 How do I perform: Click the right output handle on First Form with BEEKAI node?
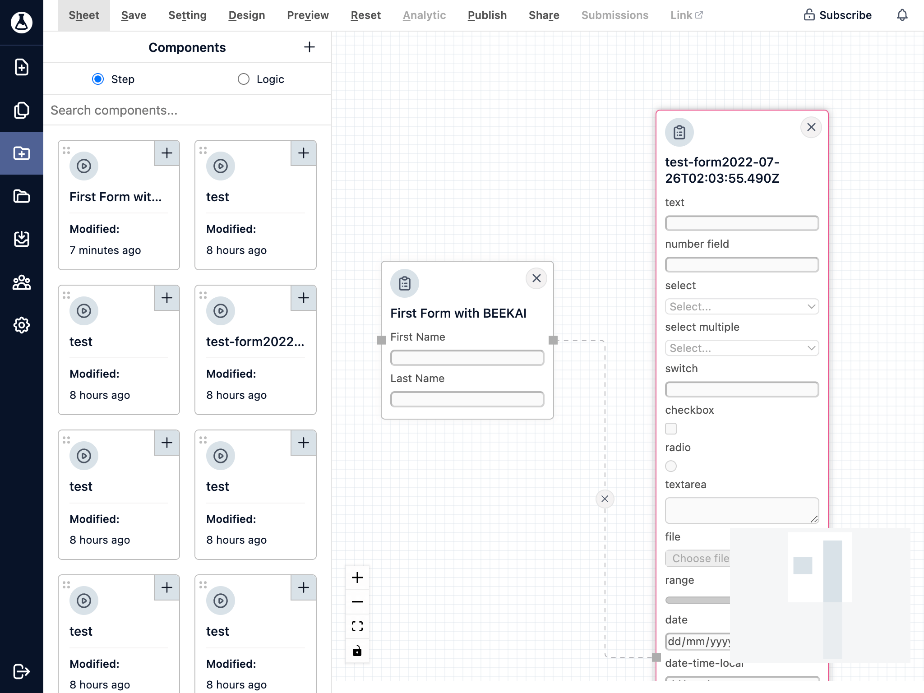554,340
